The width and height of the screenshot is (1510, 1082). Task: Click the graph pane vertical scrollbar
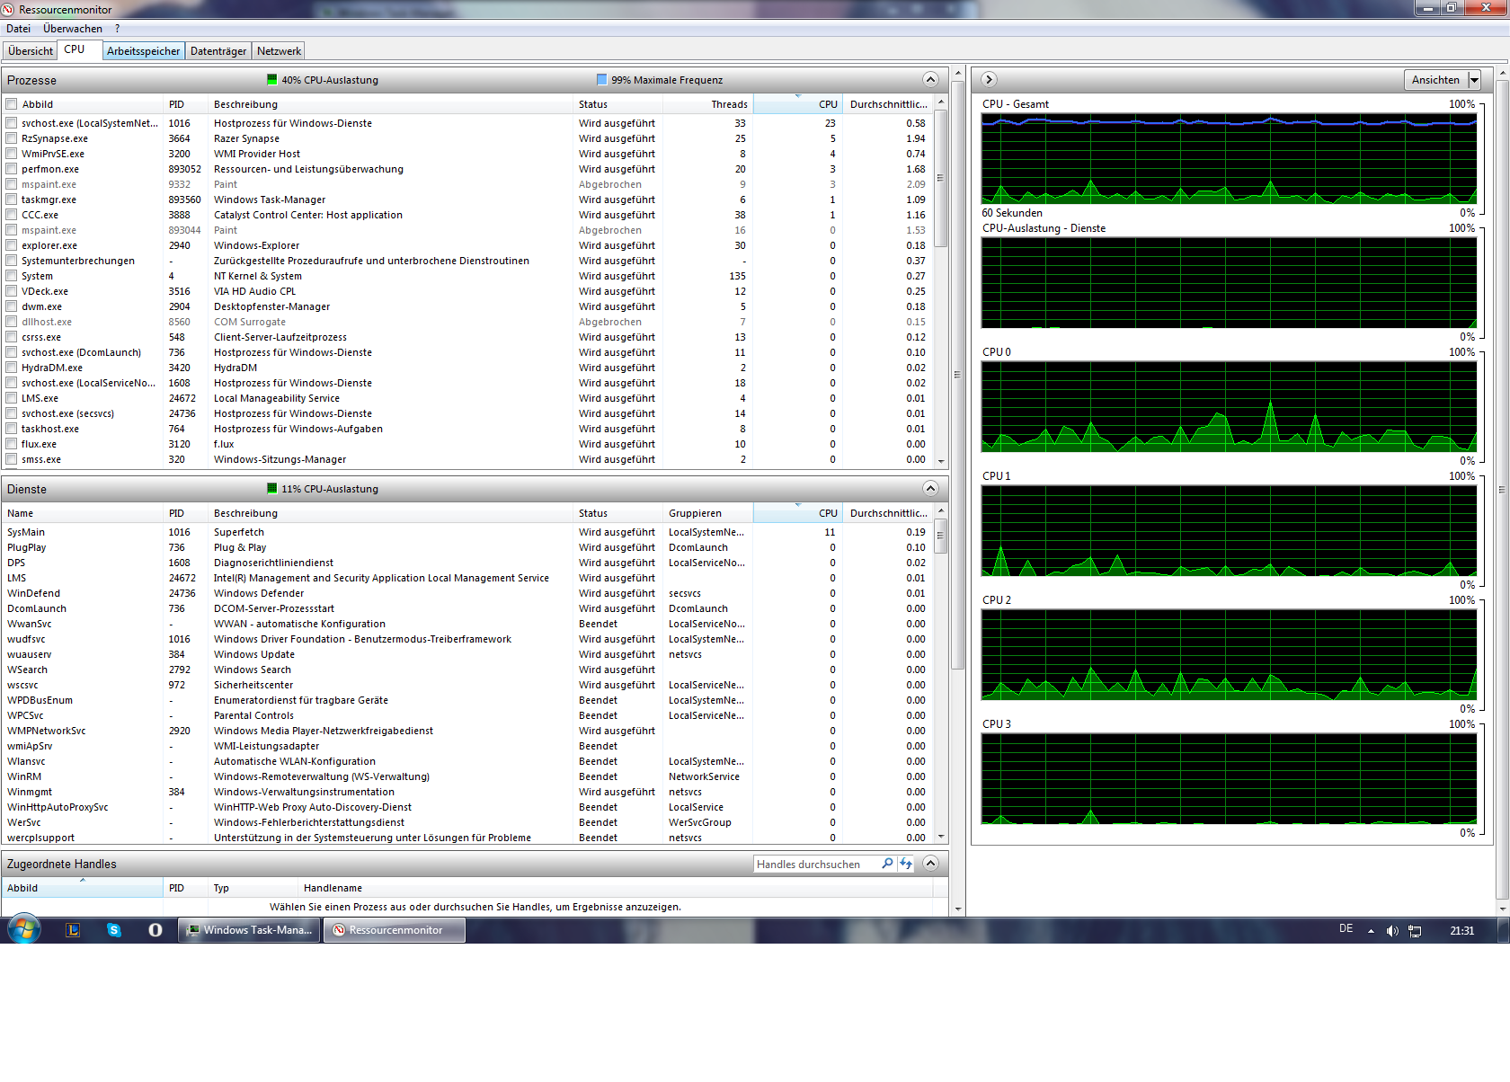pyautogui.click(x=1501, y=490)
